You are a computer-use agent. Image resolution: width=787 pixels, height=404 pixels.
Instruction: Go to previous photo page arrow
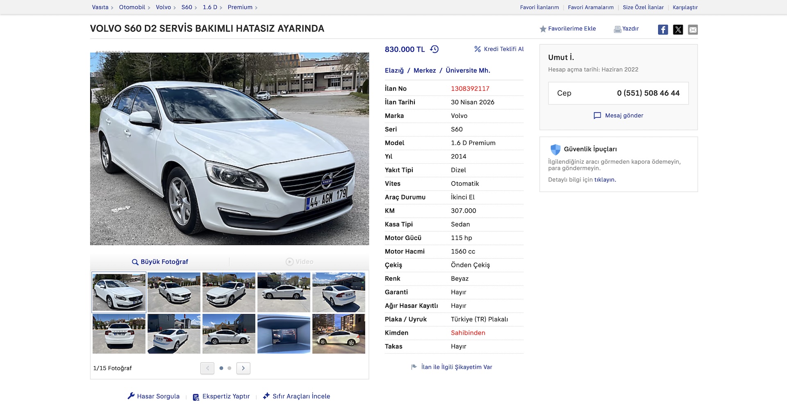pyautogui.click(x=207, y=368)
